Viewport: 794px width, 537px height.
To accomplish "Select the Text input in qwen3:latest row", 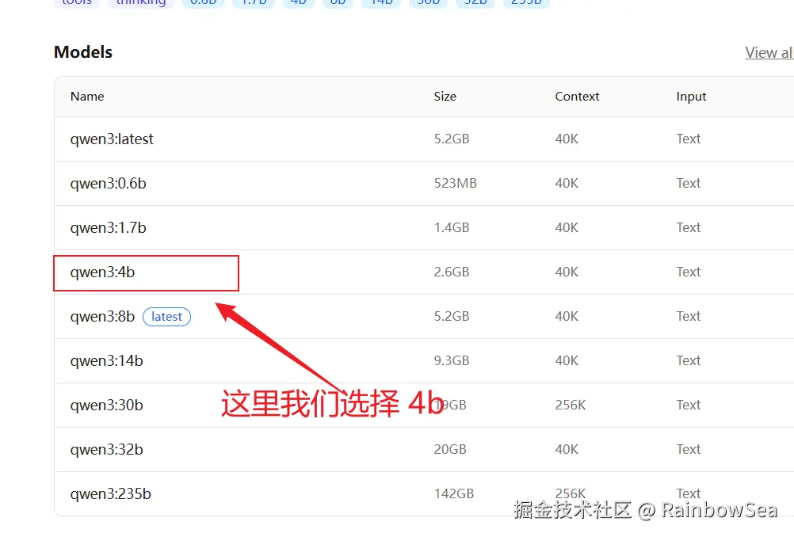I will [x=688, y=139].
